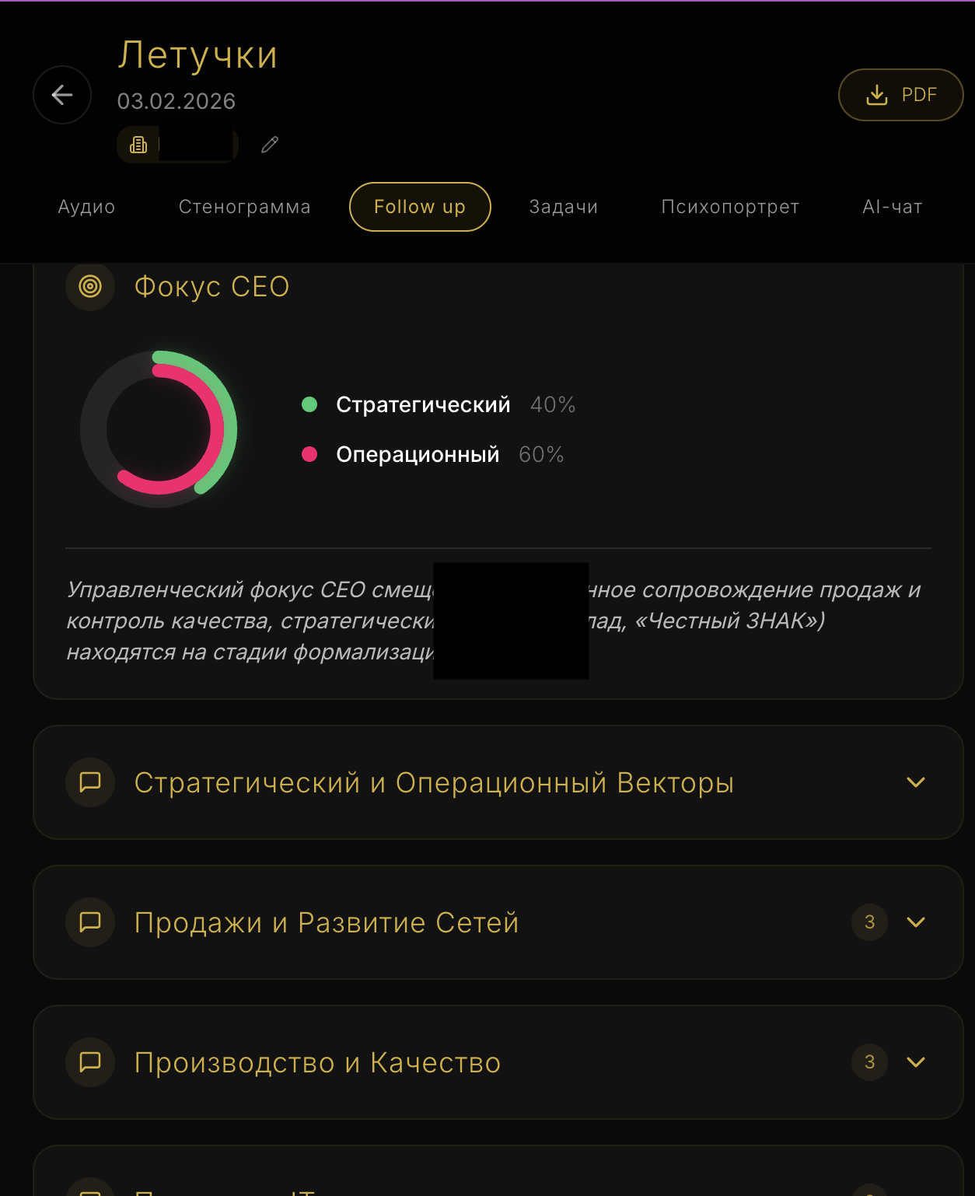Open the Психопортрет tab

pos(729,207)
